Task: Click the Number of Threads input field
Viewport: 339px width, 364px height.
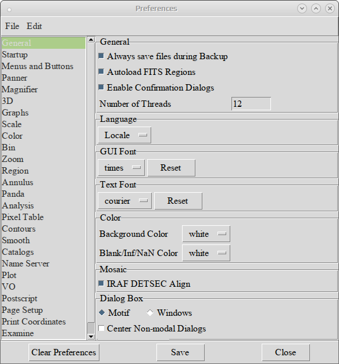Action: [x=251, y=103]
